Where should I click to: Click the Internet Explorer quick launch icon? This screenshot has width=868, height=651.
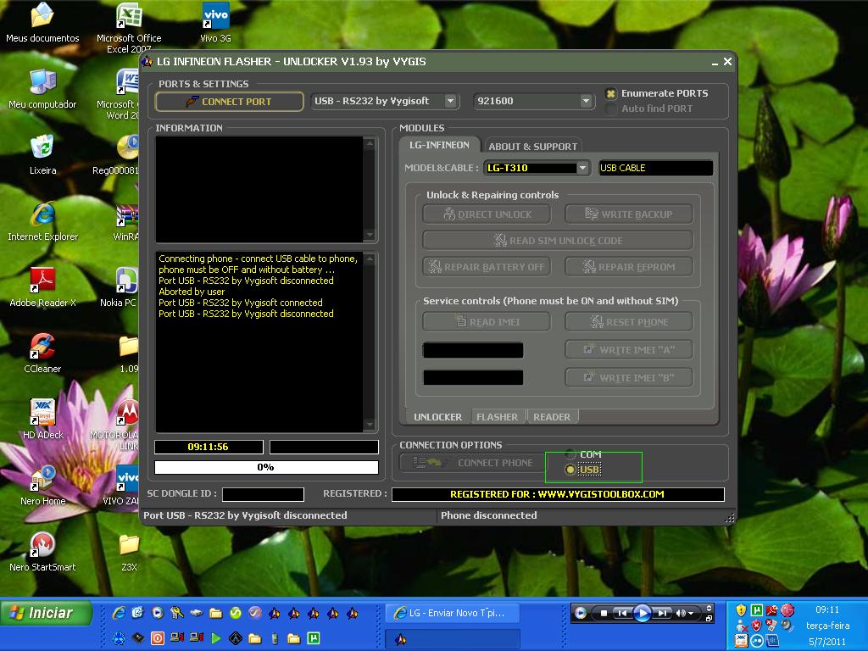(x=119, y=613)
